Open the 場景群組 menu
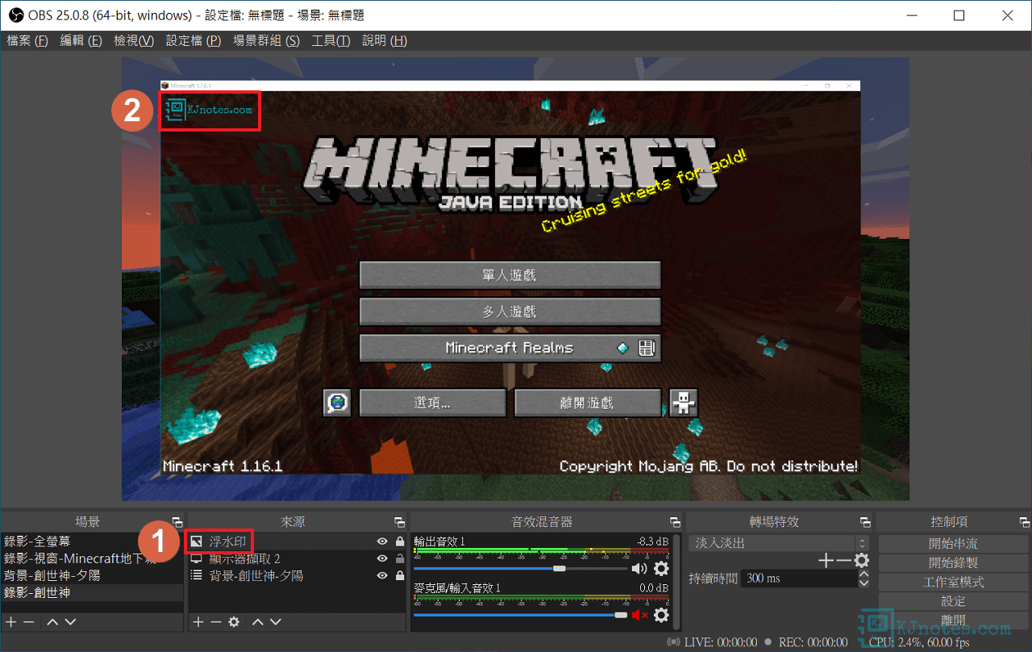1032x652 pixels. coord(266,40)
